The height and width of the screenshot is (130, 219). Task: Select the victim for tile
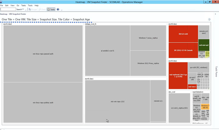pos(207,75)
